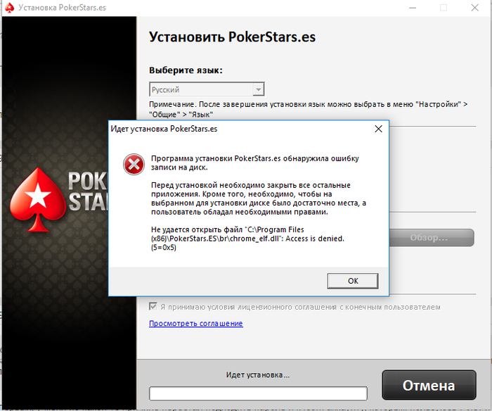Click the Идет установка... status text
Screen dimensions: 492x411
point(258,375)
